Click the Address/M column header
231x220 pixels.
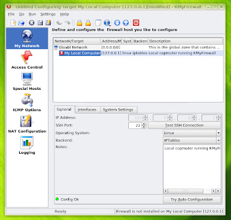pos(111,41)
